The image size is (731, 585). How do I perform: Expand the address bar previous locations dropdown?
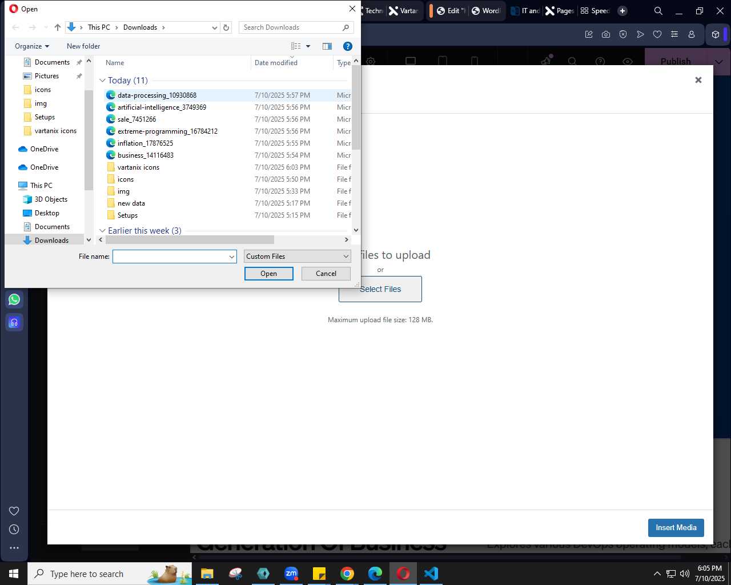pos(215,27)
